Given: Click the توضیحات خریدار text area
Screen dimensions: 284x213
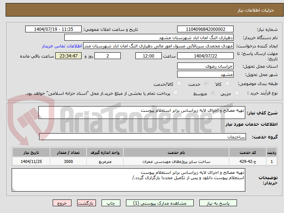Looking at the screenshot, I should coord(128,180).
